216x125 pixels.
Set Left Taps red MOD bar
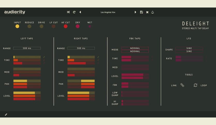(x=27, y=75)
